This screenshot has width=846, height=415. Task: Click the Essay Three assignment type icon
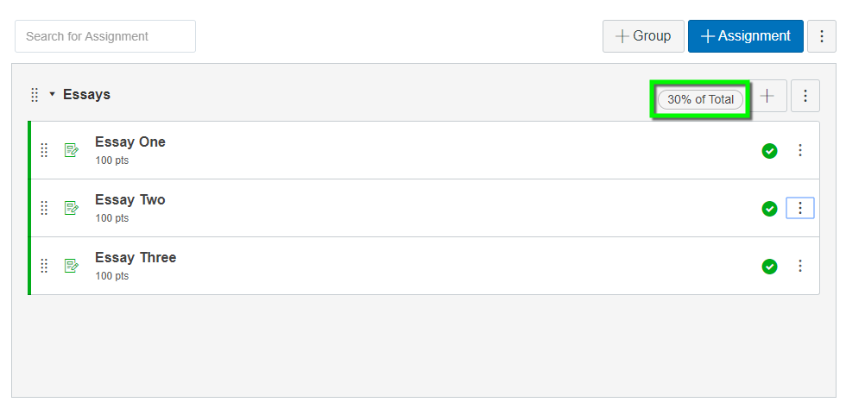[x=71, y=265]
